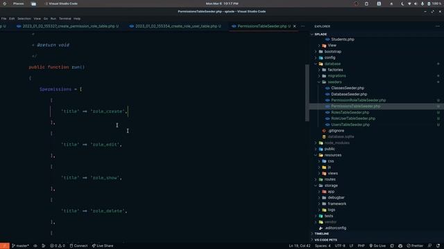Click the Copilot-like face icon in status bar
The width and height of the screenshot is (444, 249).
pyautogui.click(x=400, y=246)
